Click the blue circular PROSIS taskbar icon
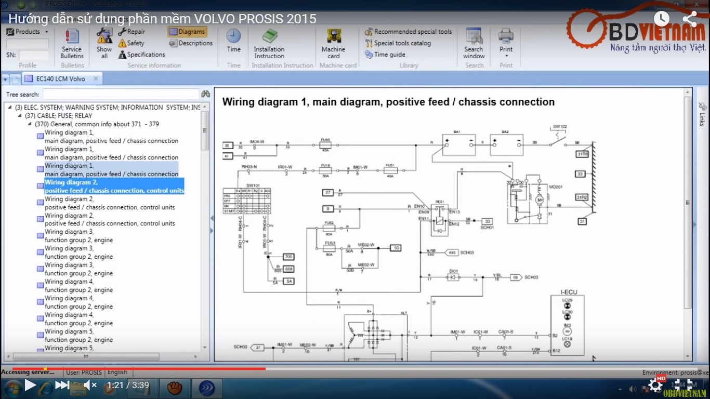710x399 pixels. click(x=207, y=388)
